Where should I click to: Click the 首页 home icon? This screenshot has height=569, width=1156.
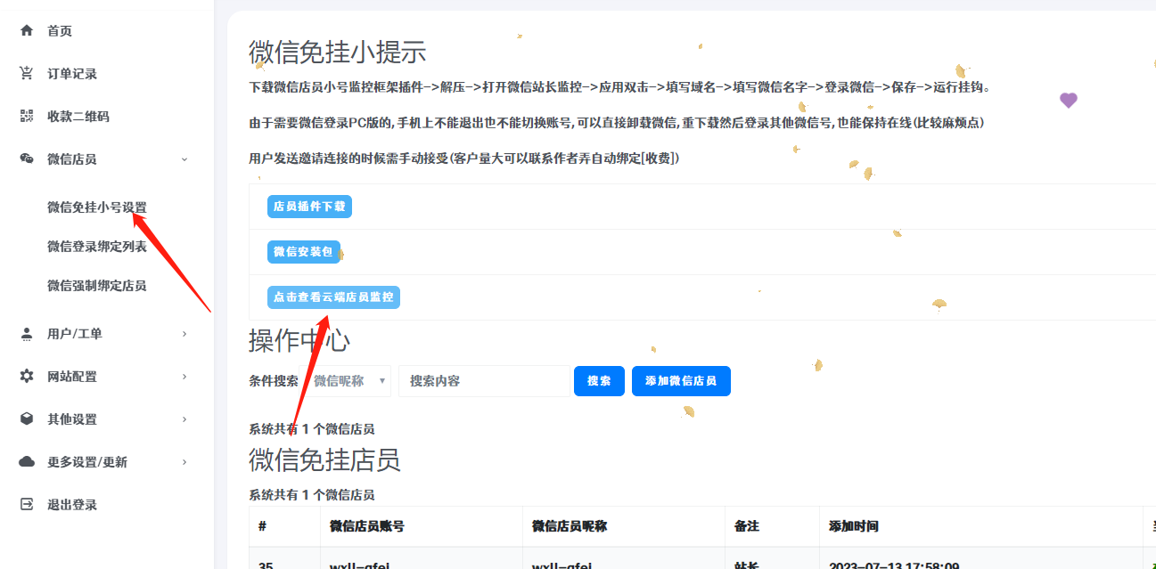[24, 29]
